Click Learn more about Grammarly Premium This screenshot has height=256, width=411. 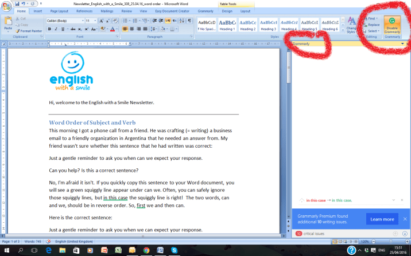(382, 219)
